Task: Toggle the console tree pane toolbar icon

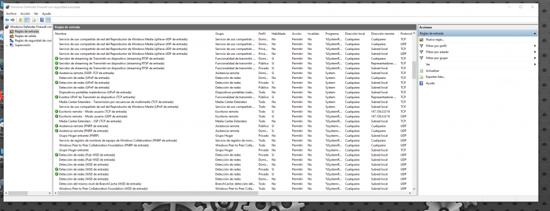Action: (27, 20)
